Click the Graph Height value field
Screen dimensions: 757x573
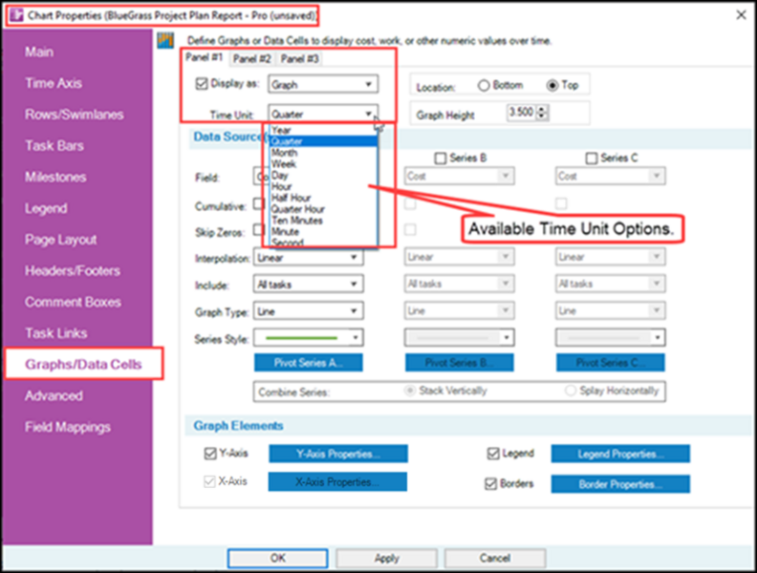521,113
